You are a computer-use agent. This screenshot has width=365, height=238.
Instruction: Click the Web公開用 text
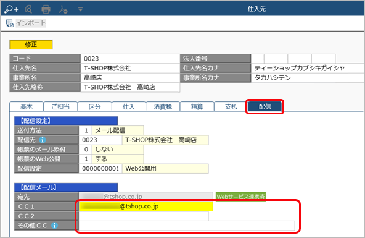(x=141, y=169)
